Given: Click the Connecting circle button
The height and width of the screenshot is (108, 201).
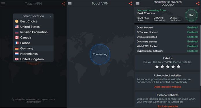Looking at the screenshot, I should pos(100,54).
